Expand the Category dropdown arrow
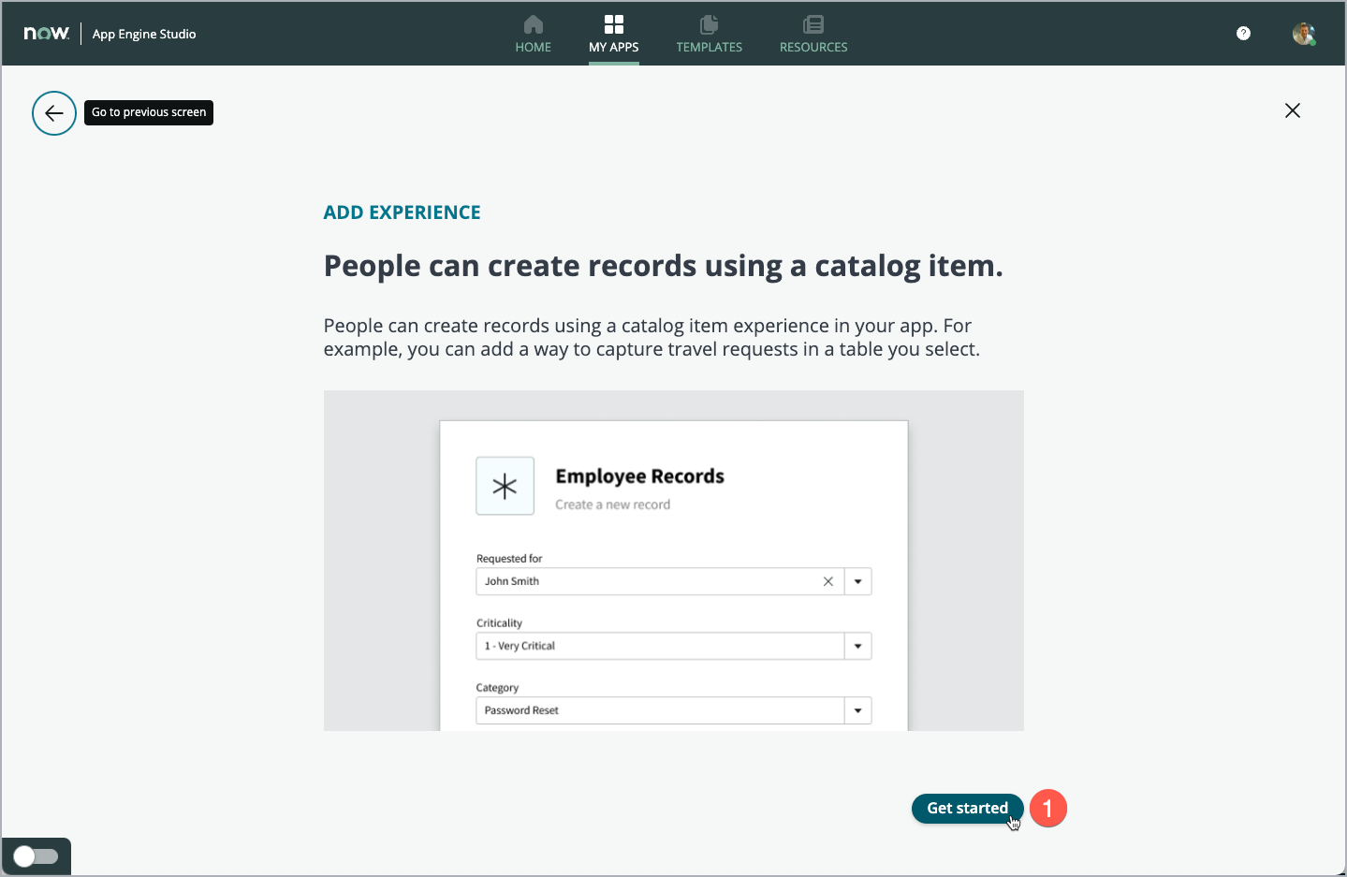This screenshot has height=877, width=1347. click(x=858, y=710)
